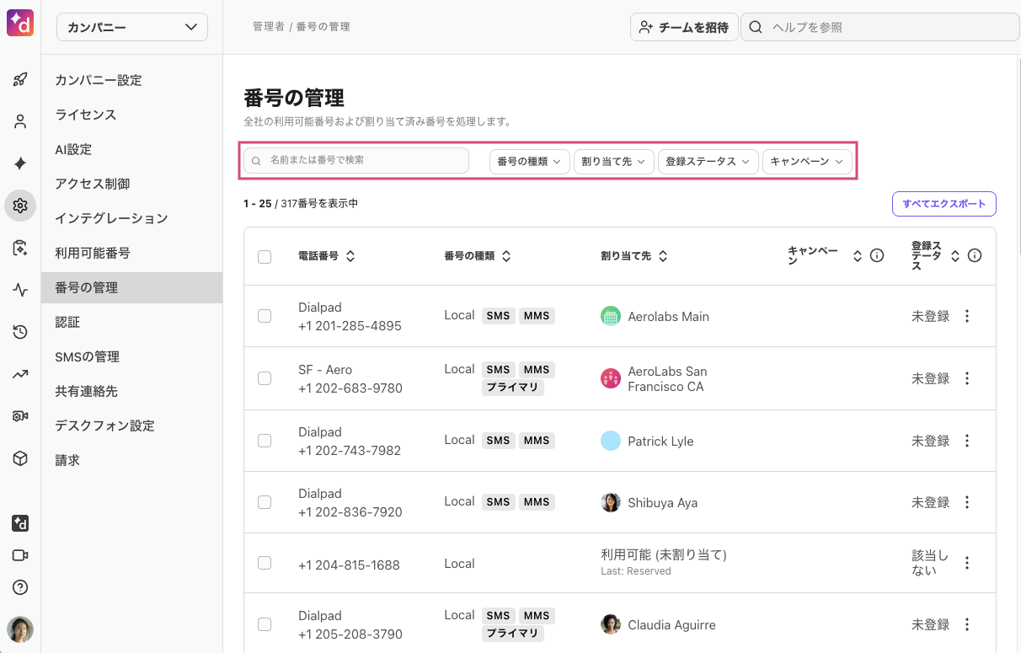
Task: Click the settings gear icon in sidebar
Action: (20, 206)
